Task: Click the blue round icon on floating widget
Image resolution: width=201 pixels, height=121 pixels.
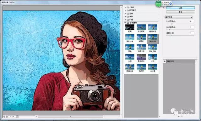Action: pos(171,3)
